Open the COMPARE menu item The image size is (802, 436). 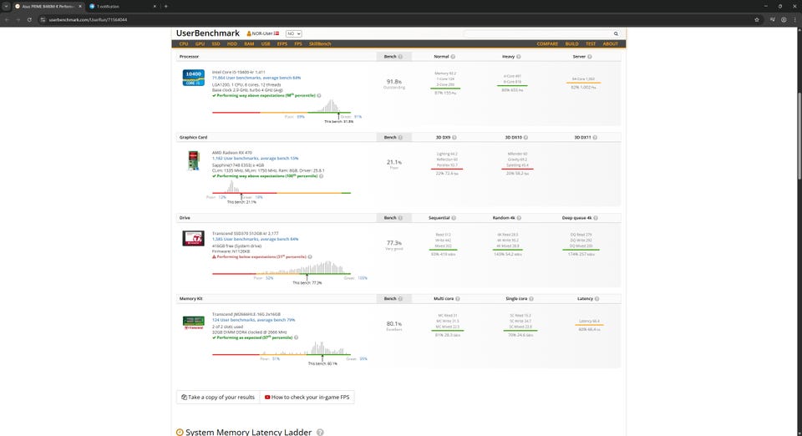point(547,44)
